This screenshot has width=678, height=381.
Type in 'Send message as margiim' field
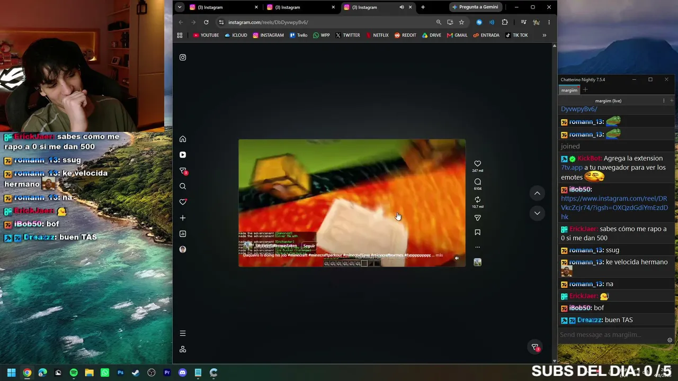point(612,335)
